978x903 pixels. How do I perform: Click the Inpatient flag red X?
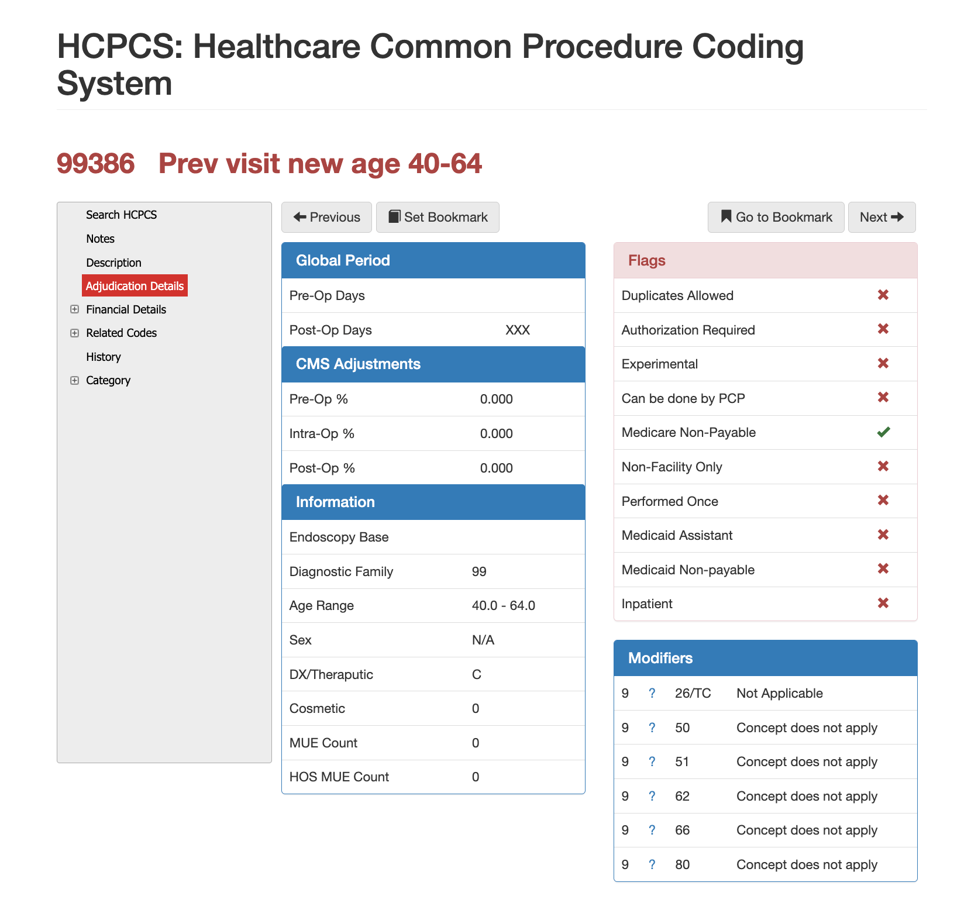click(883, 603)
